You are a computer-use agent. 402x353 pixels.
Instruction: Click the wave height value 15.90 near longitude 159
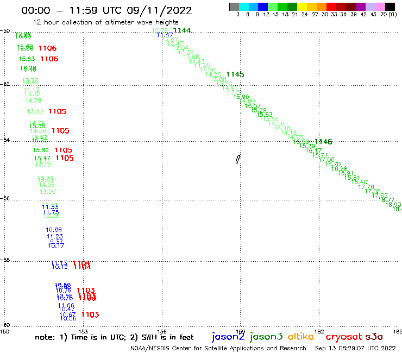[x=241, y=97]
